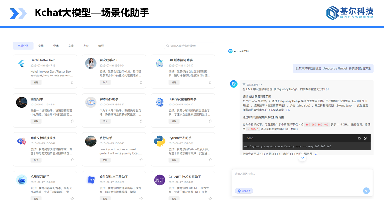Open code block settings via the gear icon
This screenshot has height=216, width=384.
point(359,138)
